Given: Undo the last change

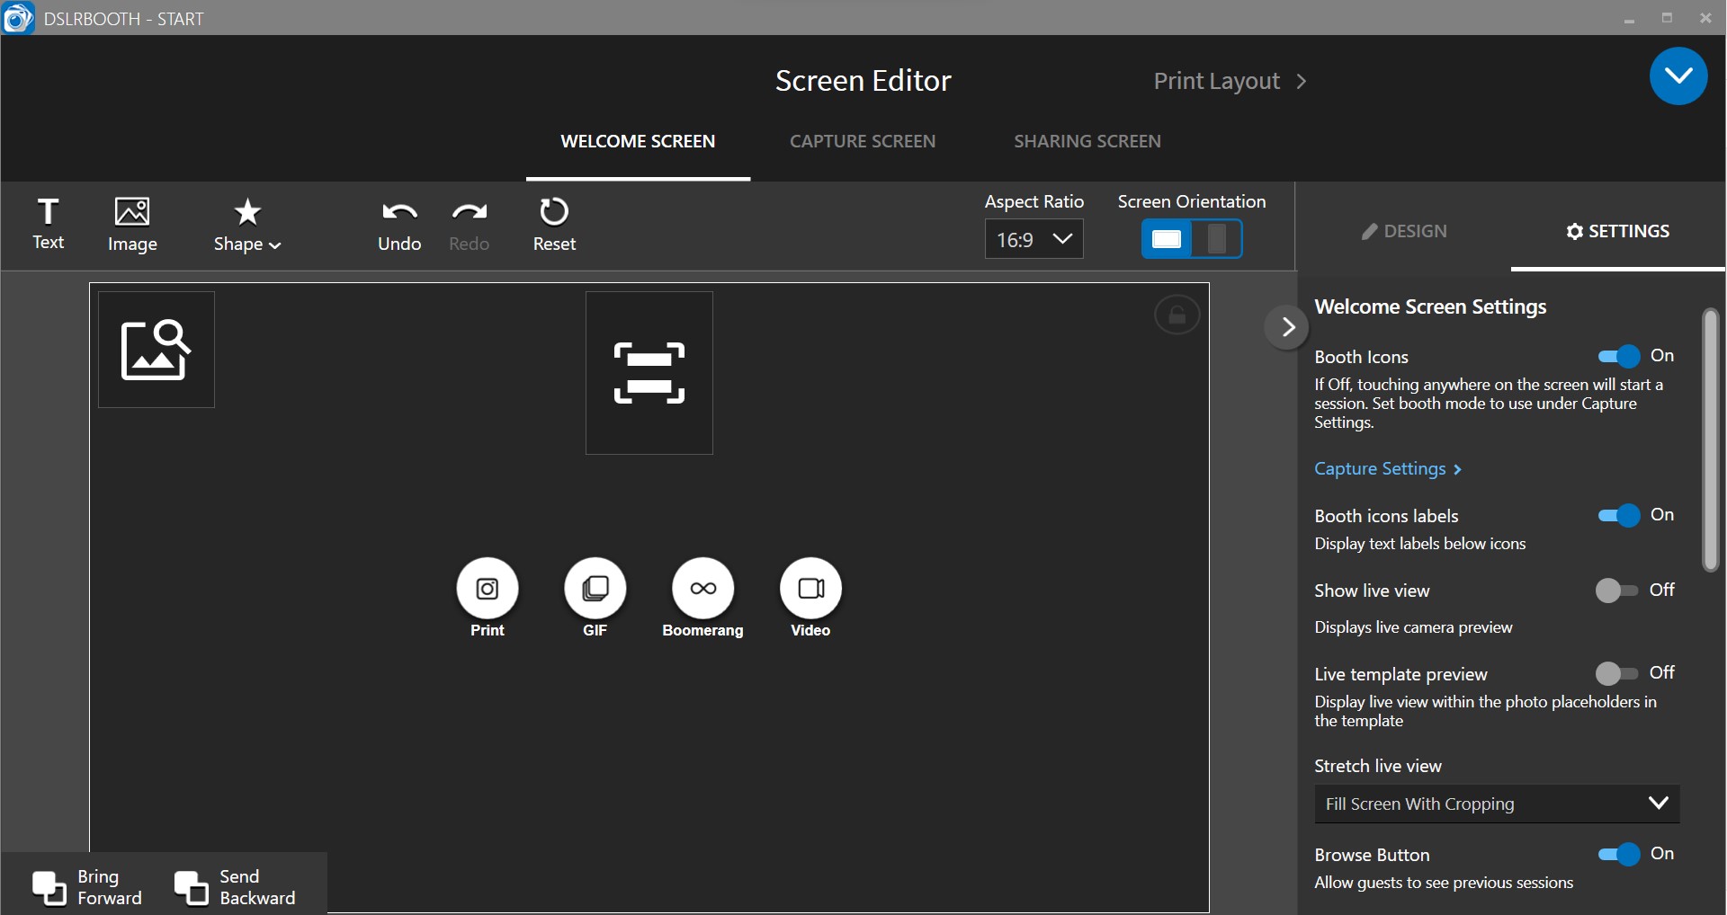Looking at the screenshot, I should tap(398, 223).
